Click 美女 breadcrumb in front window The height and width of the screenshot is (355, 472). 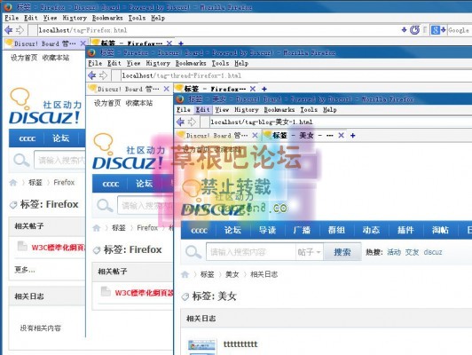click(x=232, y=274)
